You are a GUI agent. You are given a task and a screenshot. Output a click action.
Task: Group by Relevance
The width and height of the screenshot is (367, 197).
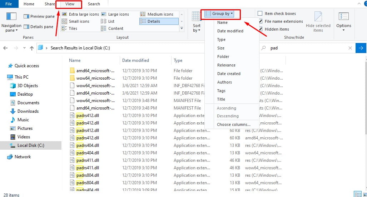pyautogui.click(x=226, y=65)
